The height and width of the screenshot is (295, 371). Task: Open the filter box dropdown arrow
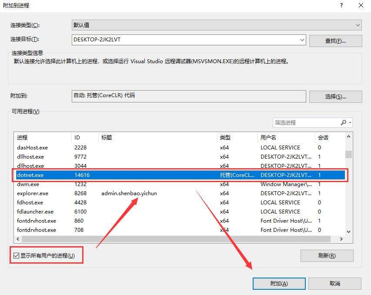tap(350, 123)
